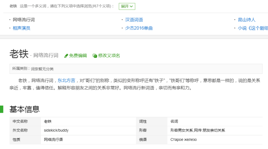Click the chevron arrow in 展开 button
268x149 pixels.
point(131,6)
